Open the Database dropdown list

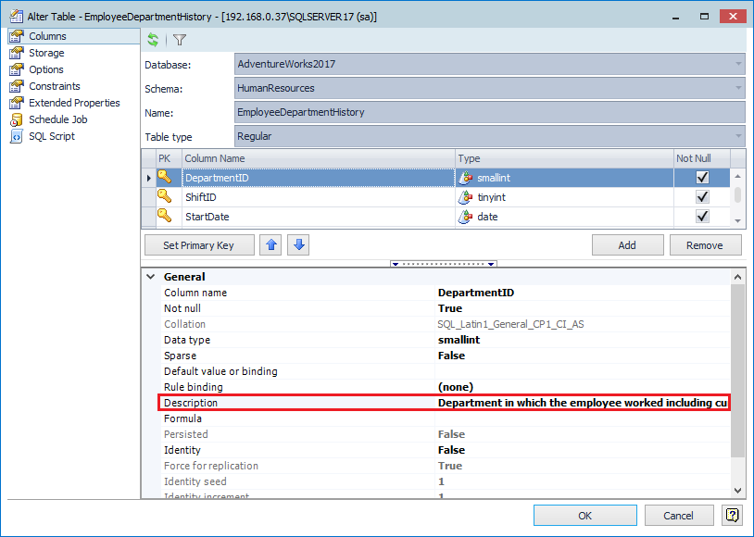tap(738, 64)
